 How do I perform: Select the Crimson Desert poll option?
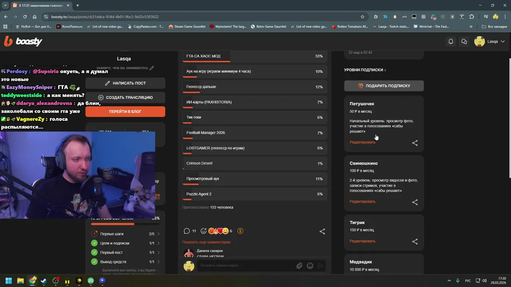(254, 163)
